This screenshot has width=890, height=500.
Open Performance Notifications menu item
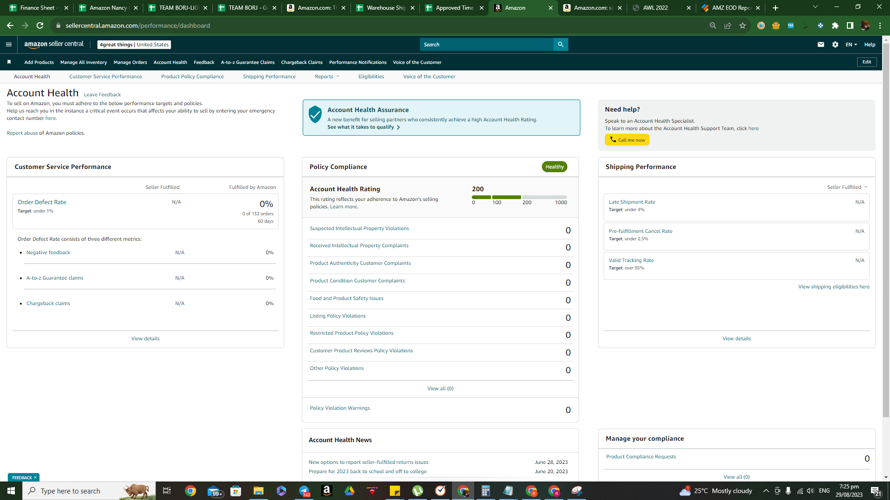coord(358,62)
